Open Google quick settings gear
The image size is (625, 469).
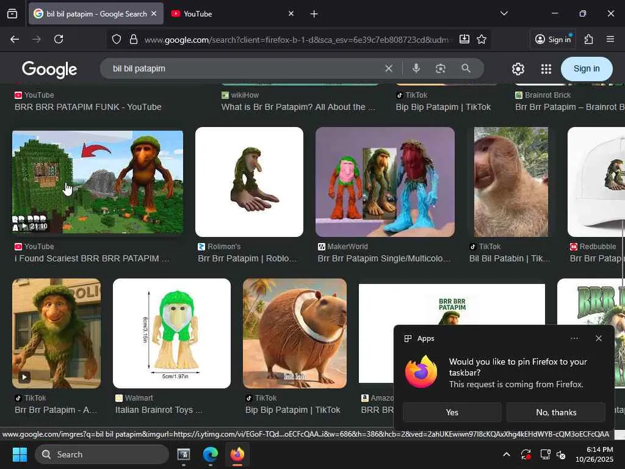click(x=518, y=69)
